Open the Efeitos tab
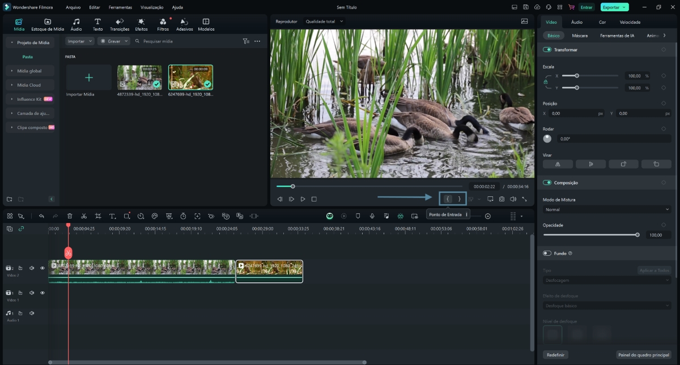Viewport: 680px width, 365px height. [x=141, y=24]
